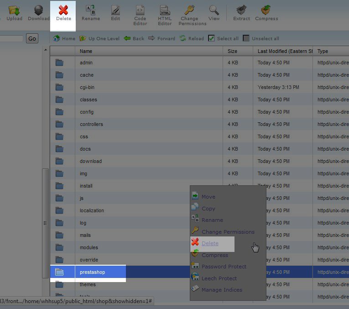Viewport: 349px width, 309px height.
Task: Open the Code Editor tool
Action: pos(140,10)
